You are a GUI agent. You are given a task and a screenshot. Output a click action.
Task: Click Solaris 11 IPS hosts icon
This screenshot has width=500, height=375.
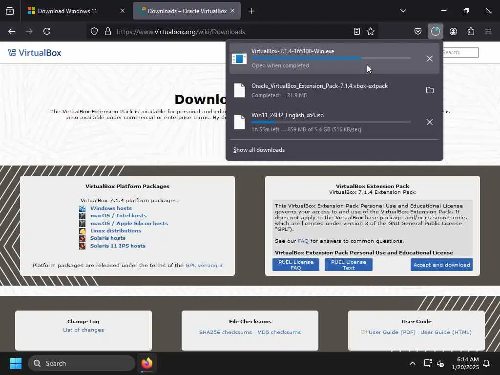pyautogui.click(x=82, y=246)
